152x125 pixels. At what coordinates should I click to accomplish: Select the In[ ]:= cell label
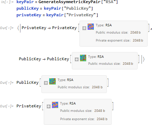pyautogui.click(x=7, y=2)
